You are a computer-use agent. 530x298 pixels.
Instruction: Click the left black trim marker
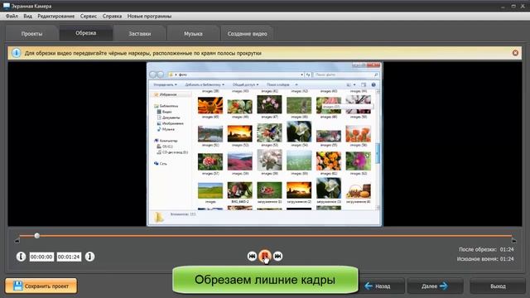[x=17, y=240]
